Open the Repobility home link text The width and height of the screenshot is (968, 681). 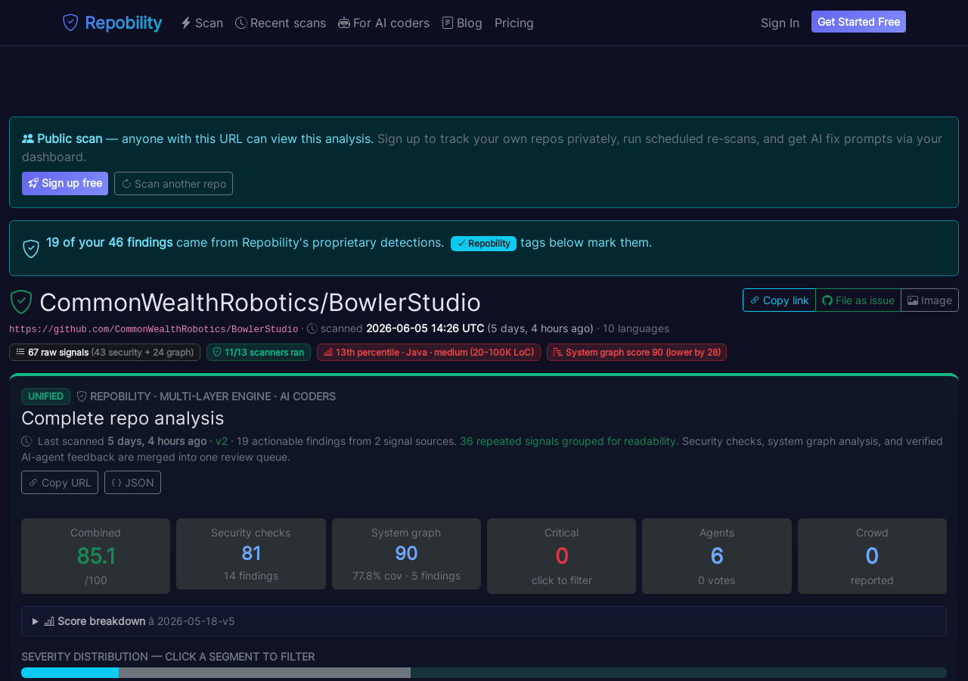(x=123, y=23)
